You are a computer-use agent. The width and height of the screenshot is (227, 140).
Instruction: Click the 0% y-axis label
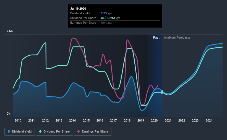tap(9, 114)
